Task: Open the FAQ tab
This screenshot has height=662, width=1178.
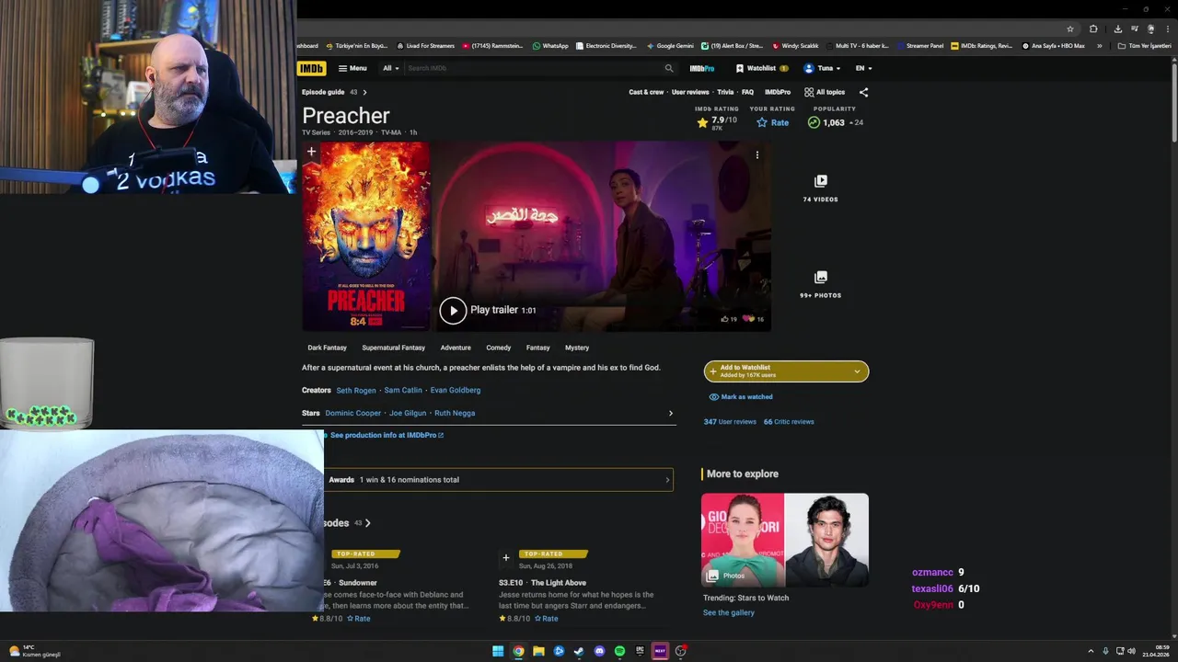Action: click(x=747, y=92)
